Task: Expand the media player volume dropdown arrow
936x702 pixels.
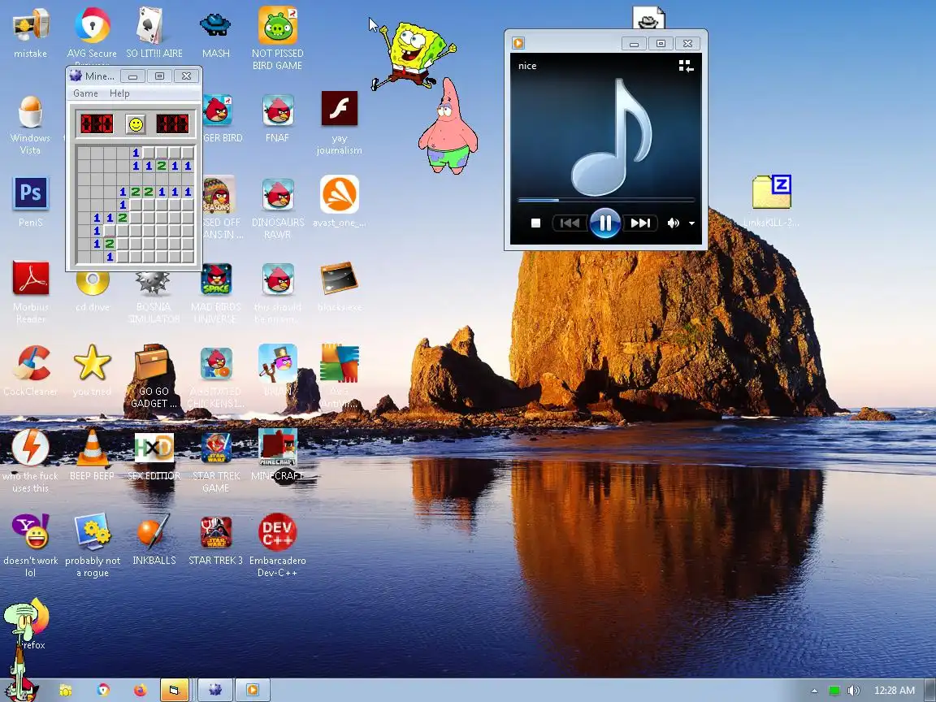Action: point(692,223)
